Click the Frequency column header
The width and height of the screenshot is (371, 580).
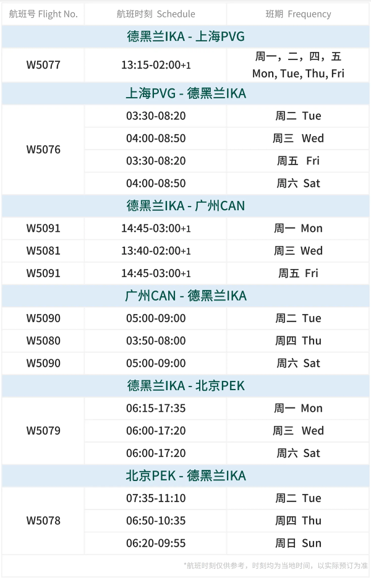(298, 14)
